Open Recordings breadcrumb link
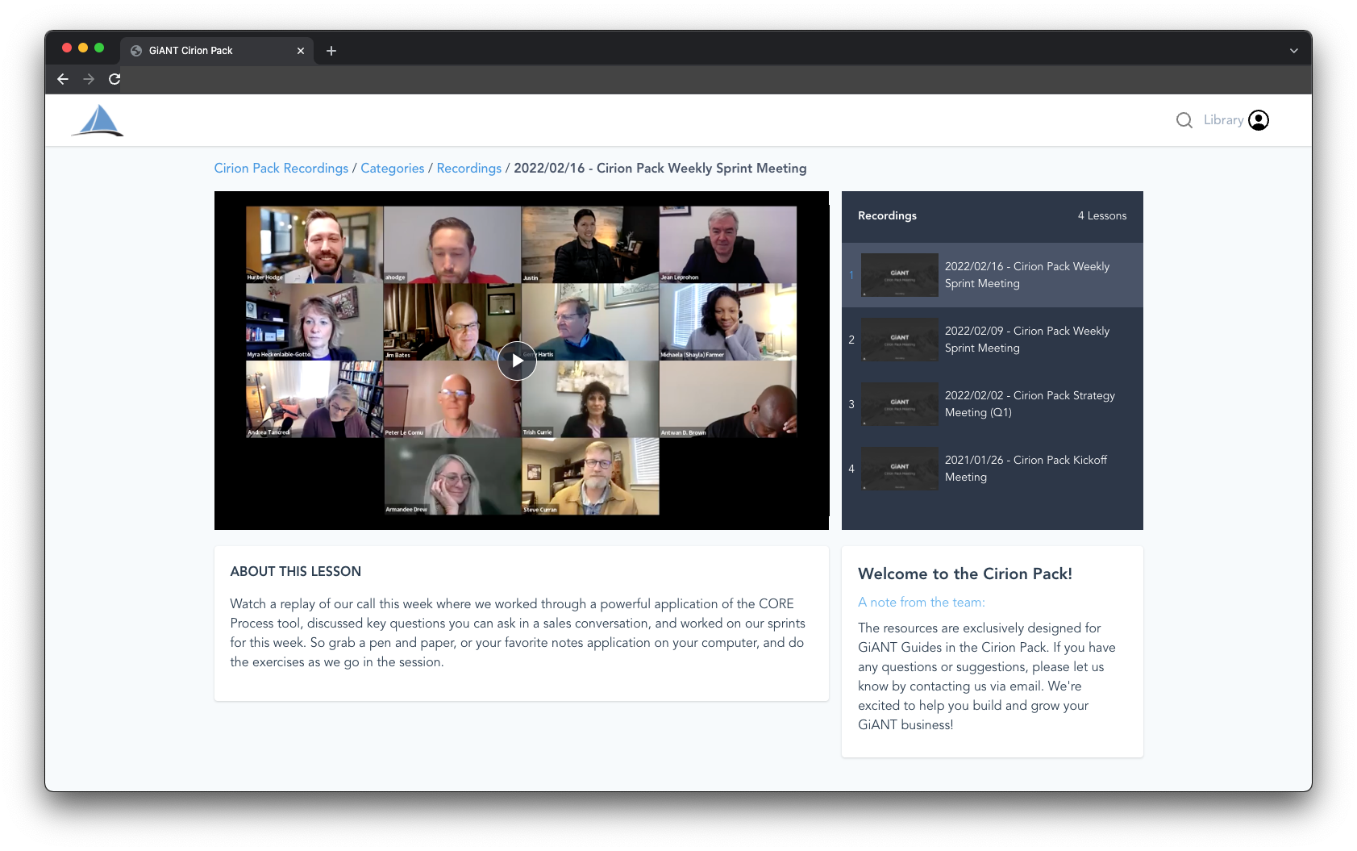 (x=469, y=168)
